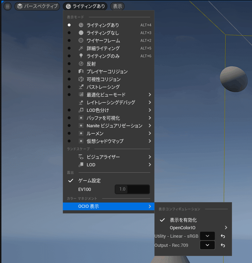Click the LOD色分け icon

tap(81, 110)
